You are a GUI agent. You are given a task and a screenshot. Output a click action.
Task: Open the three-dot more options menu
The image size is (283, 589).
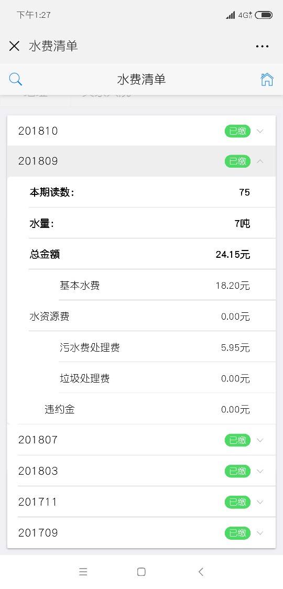point(262,46)
